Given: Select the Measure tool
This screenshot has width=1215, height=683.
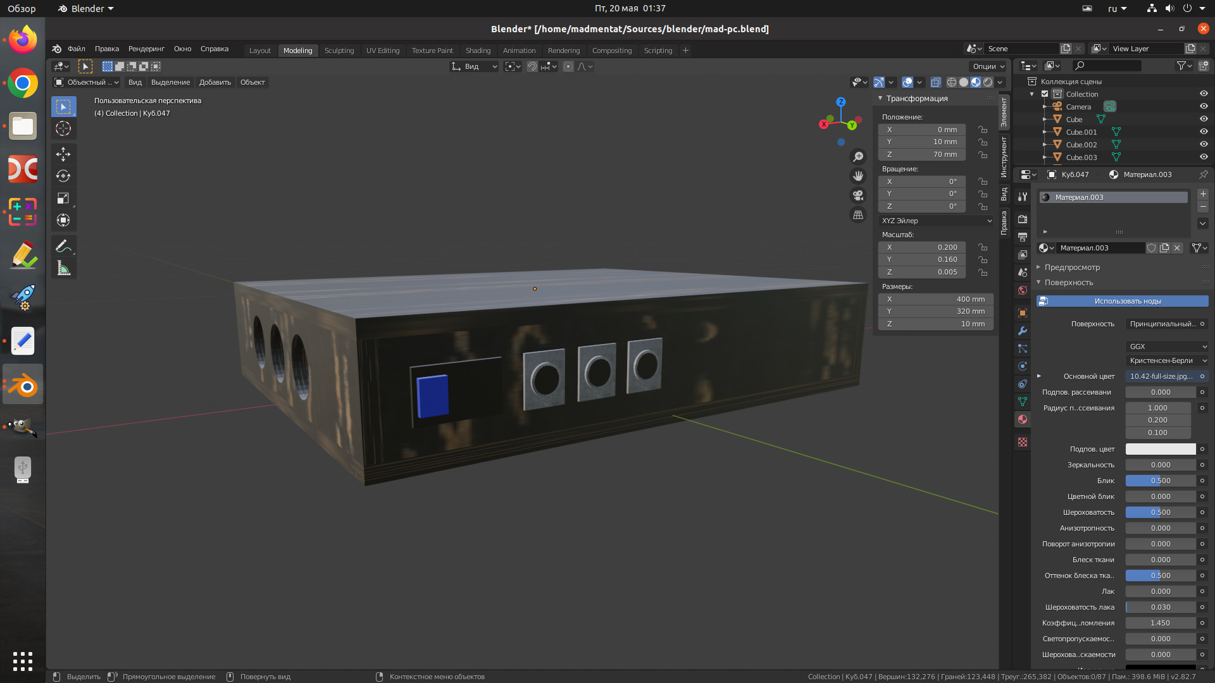Looking at the screenshot, I should 63,269.
